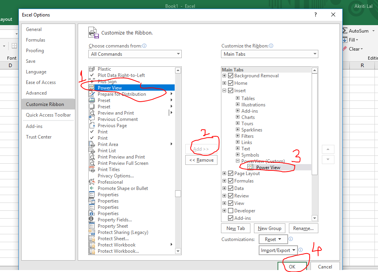Screen dimensions: 378x272
Task: Click Power View icon under PowerView (Custom)
Action: tap(250, 167)
